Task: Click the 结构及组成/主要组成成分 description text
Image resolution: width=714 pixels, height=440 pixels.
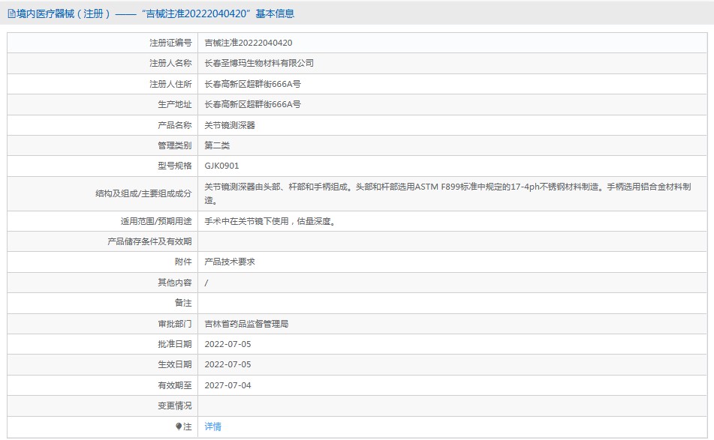Action: 420,193
